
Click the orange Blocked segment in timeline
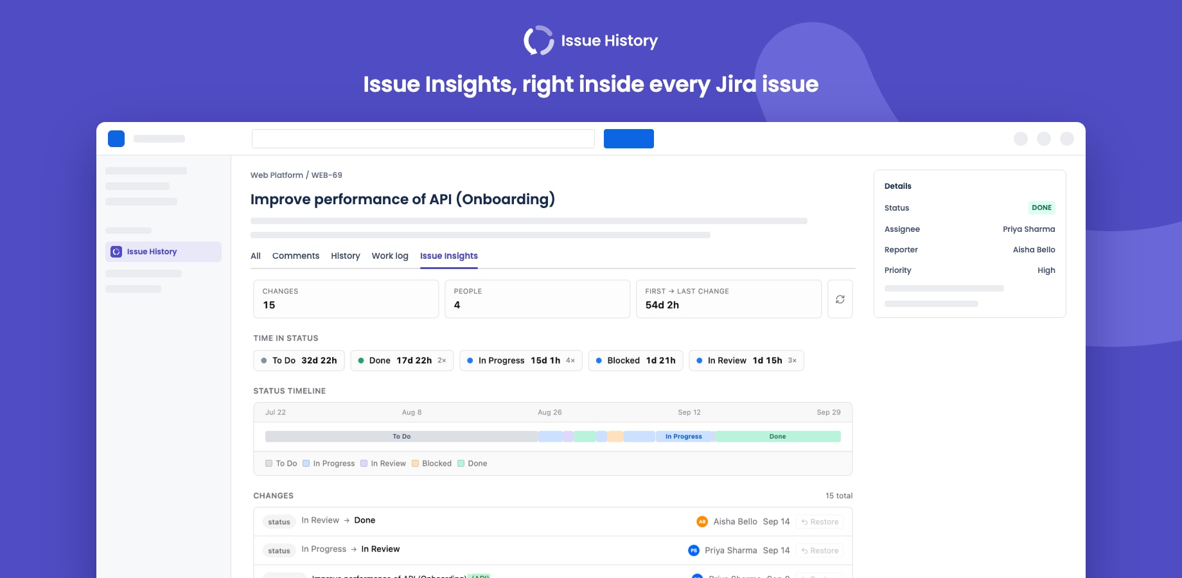[615, 437]
